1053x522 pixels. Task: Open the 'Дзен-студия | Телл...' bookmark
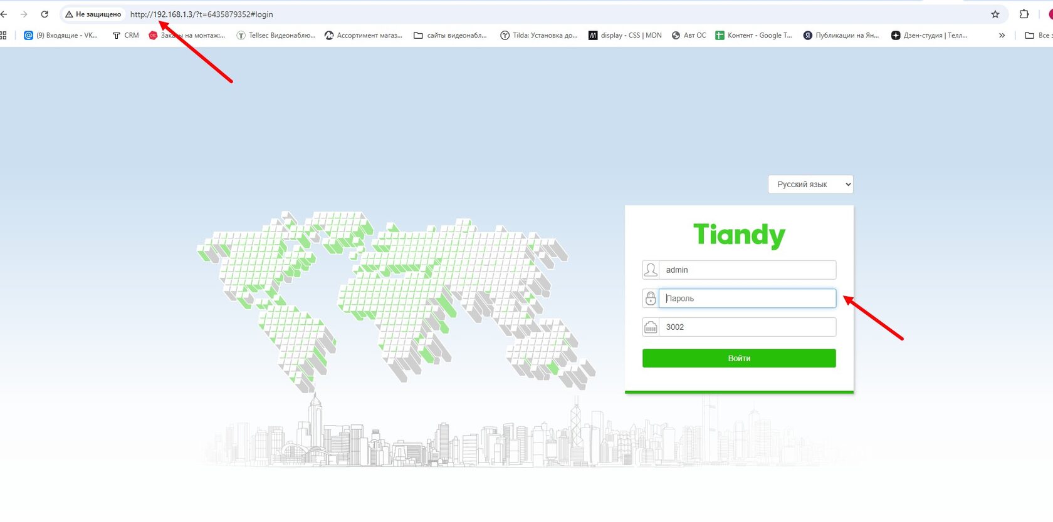pos(929,35)
